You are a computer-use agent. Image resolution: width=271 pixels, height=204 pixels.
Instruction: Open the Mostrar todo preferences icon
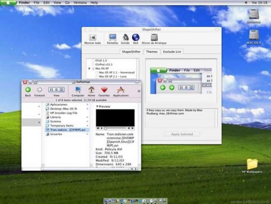point(92,38)
